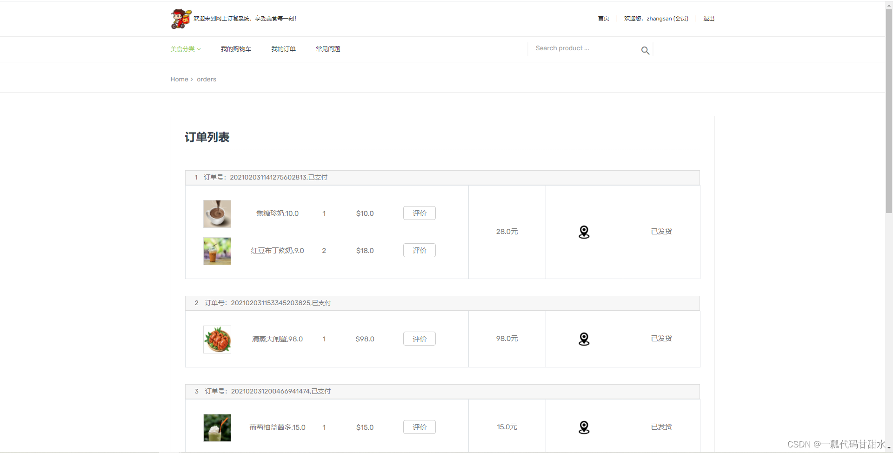Open location tracker icon for 28.0元 order
This screenshot has width=893, height=453.
pyautogui.click(x=584, y=232)
